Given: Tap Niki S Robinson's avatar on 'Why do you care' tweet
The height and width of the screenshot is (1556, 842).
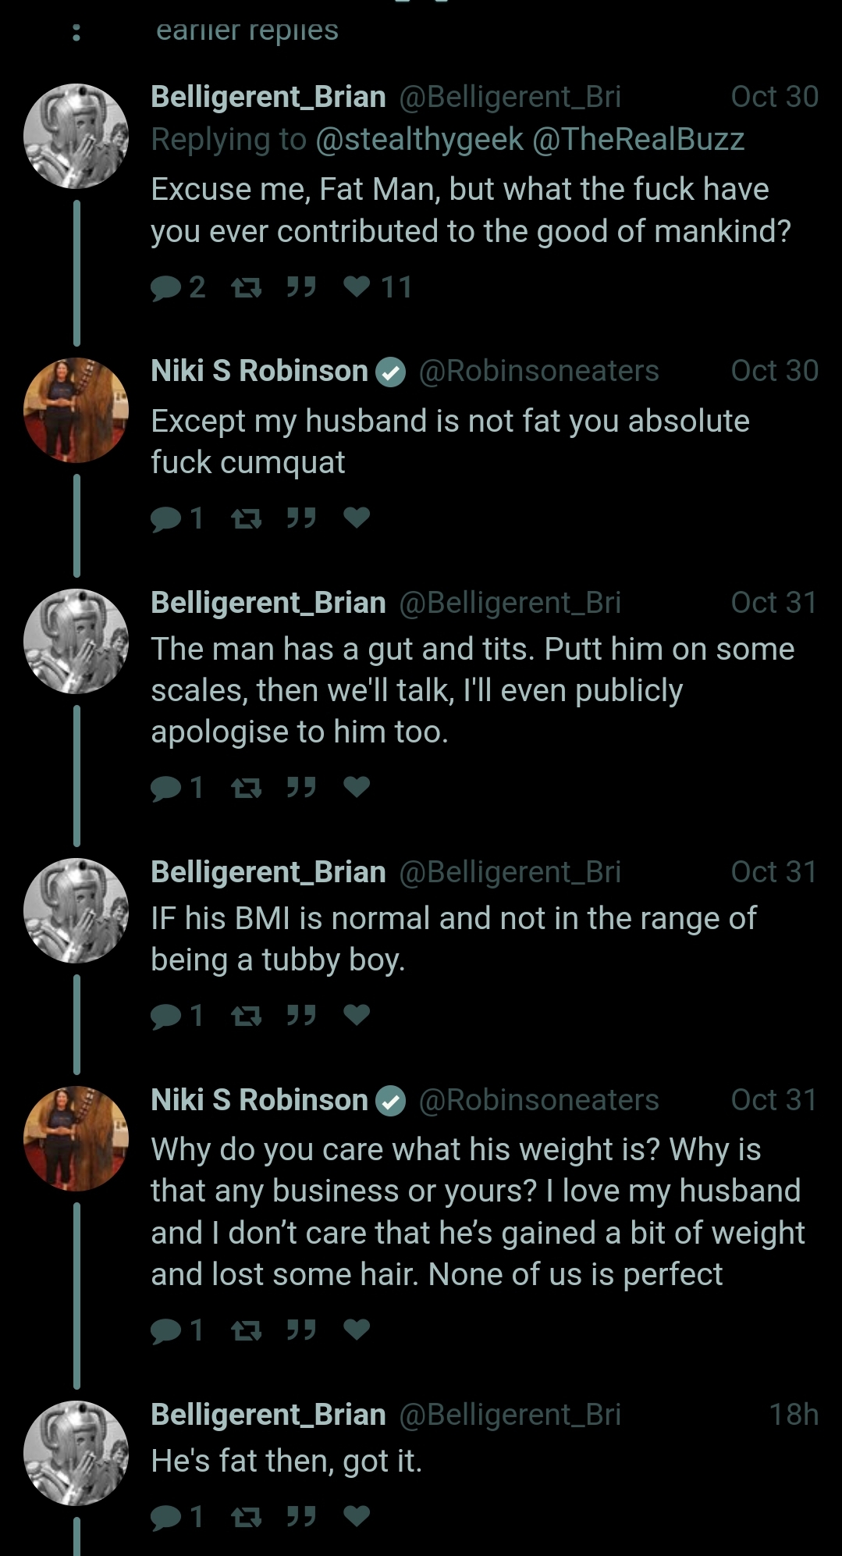Looking at the screenshot, I should click(x=76, y=1138).
